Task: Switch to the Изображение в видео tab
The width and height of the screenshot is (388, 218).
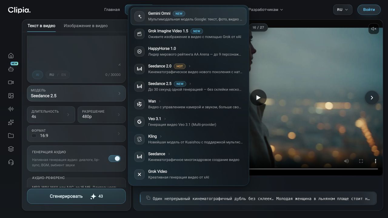Action: tap(86, 26)
